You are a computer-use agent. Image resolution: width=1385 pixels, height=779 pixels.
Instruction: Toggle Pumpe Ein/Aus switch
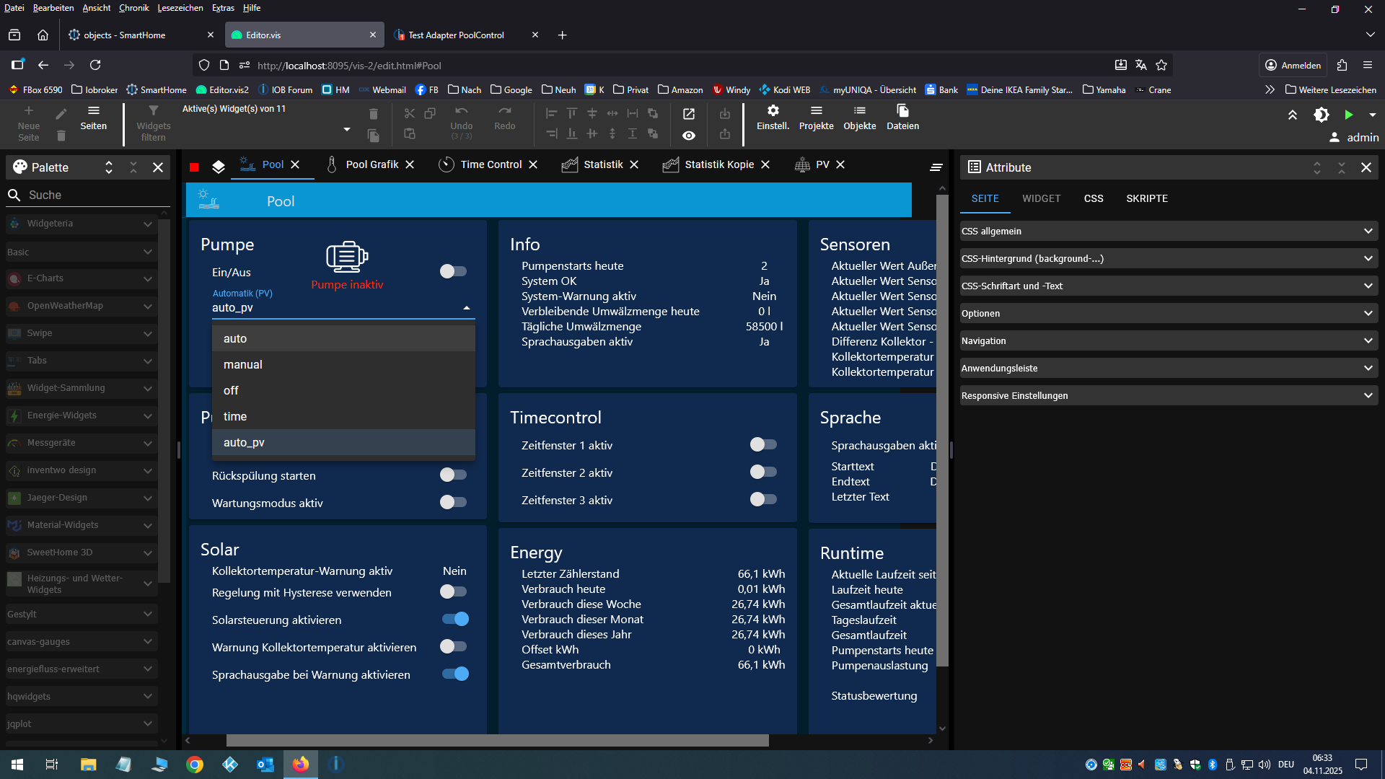(x=453, y=271)
